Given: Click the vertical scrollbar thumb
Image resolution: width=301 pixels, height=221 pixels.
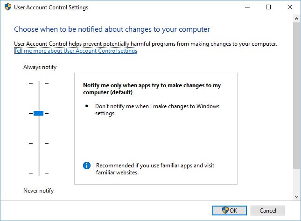Looking at the screenshot, I should tap(296, 93).
